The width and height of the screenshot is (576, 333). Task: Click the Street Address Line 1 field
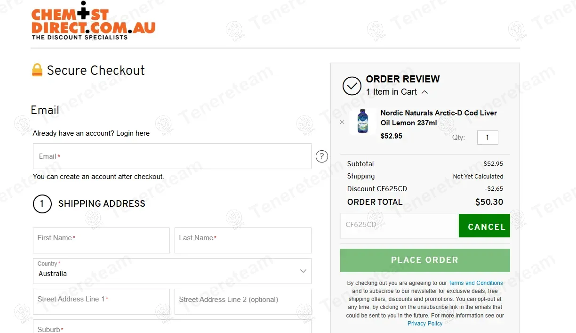101,301
